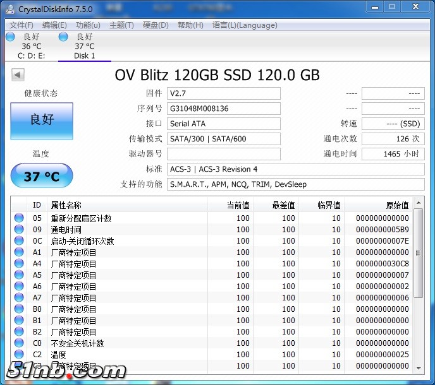Open the 硬盘(D) menu

point(156,25)
